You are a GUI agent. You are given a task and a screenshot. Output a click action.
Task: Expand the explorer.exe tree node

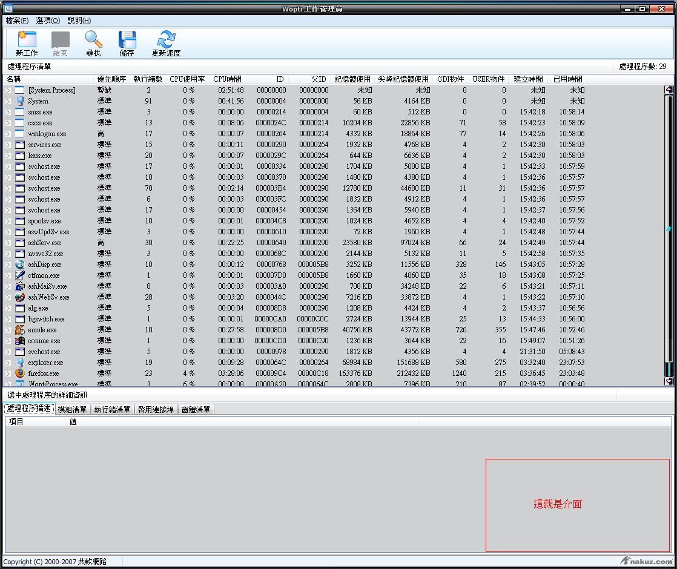pyautogui.click(x=8, y=363)
